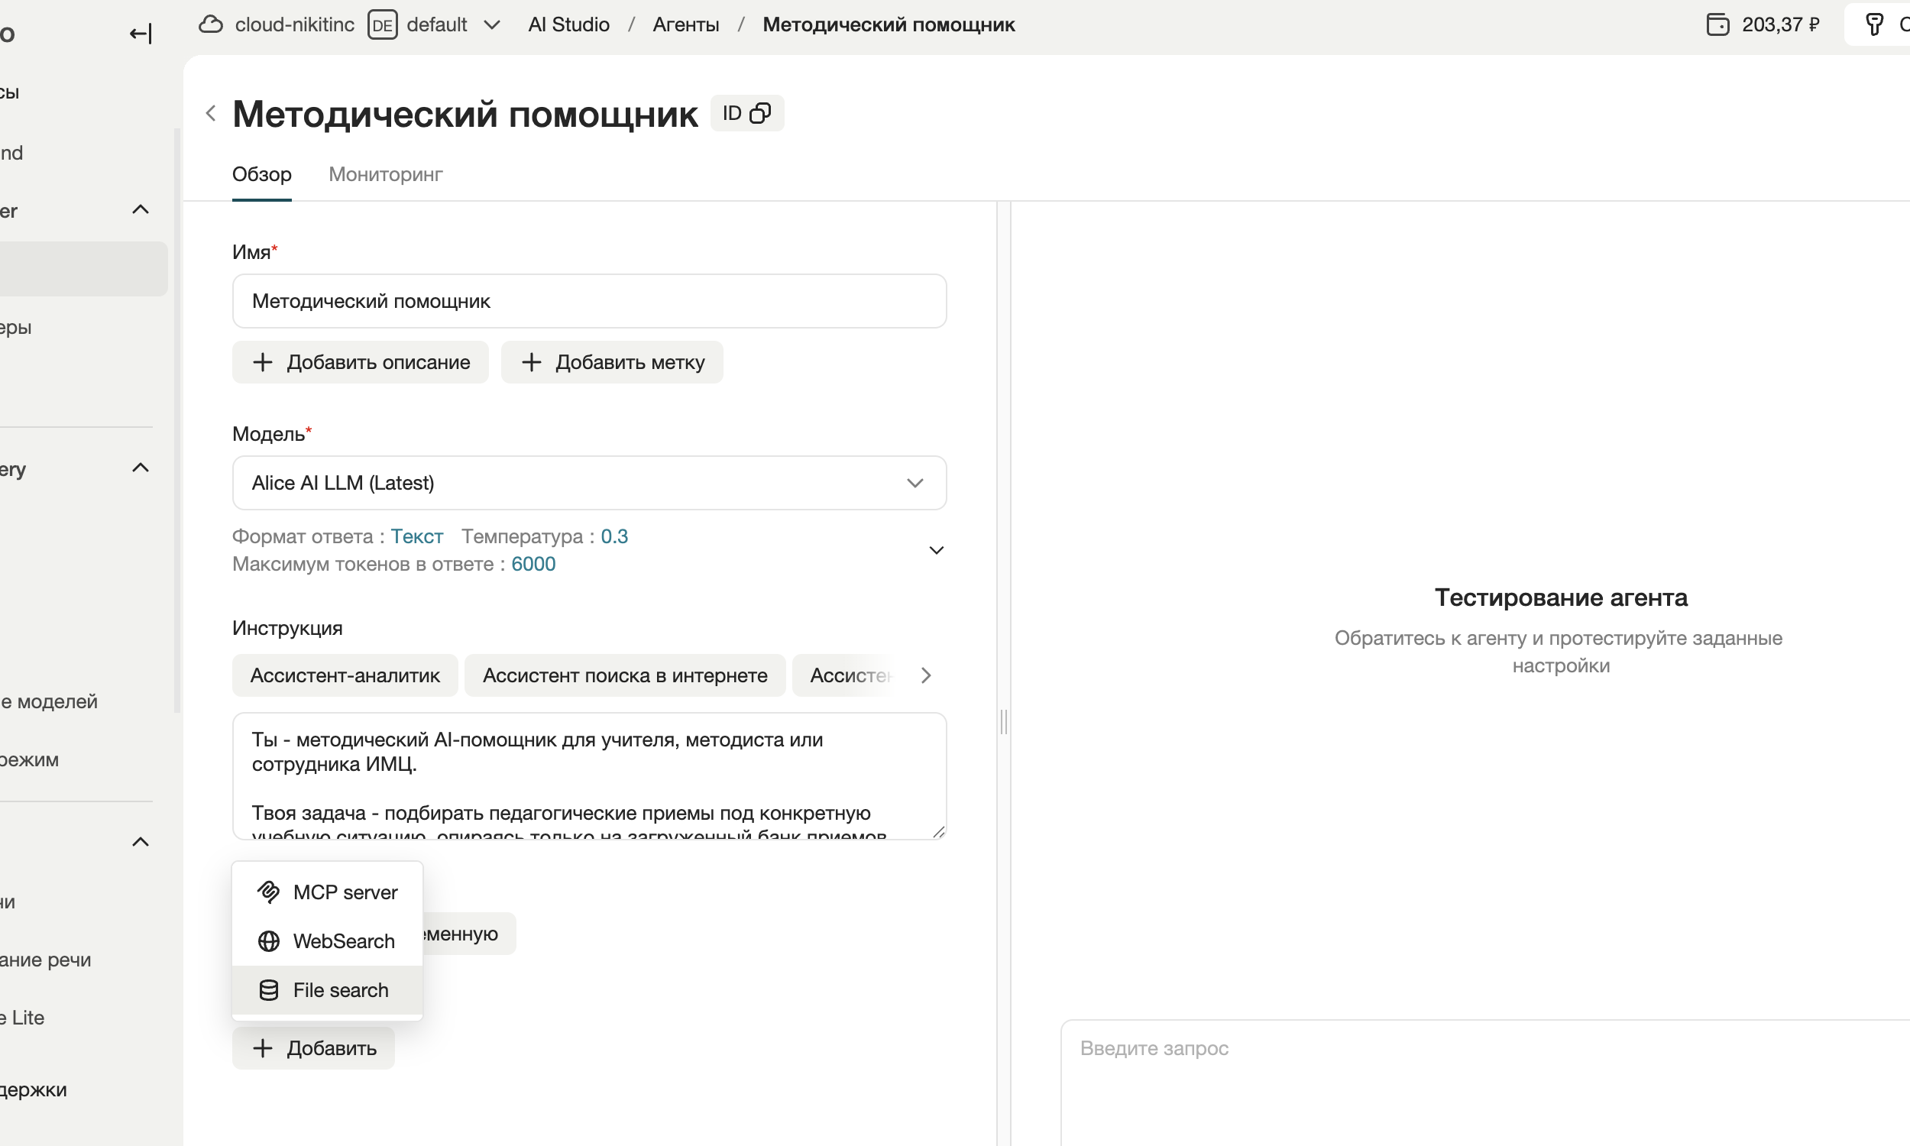
Task: Switch to the Обзор tab
Action: pos(262,174)
